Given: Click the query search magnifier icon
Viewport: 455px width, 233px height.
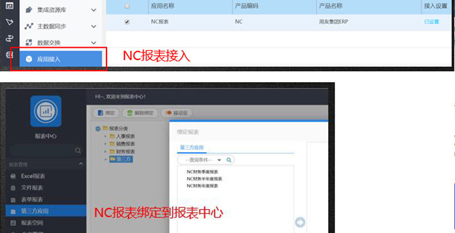Looking at the screenshot, I should [x=229, y=160].
